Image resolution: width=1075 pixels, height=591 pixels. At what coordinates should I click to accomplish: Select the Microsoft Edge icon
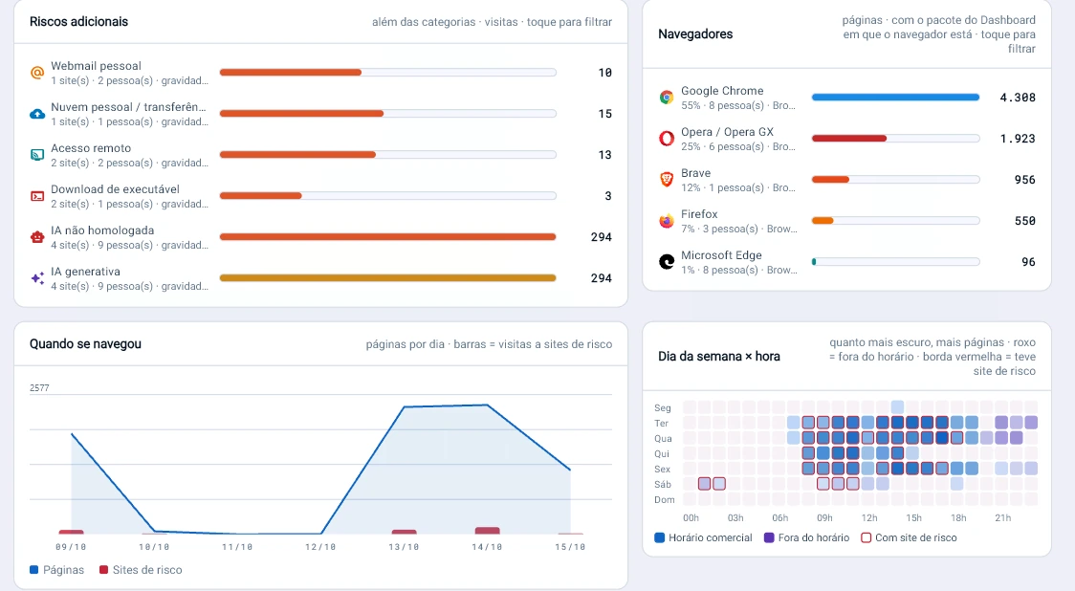(667, 262)
